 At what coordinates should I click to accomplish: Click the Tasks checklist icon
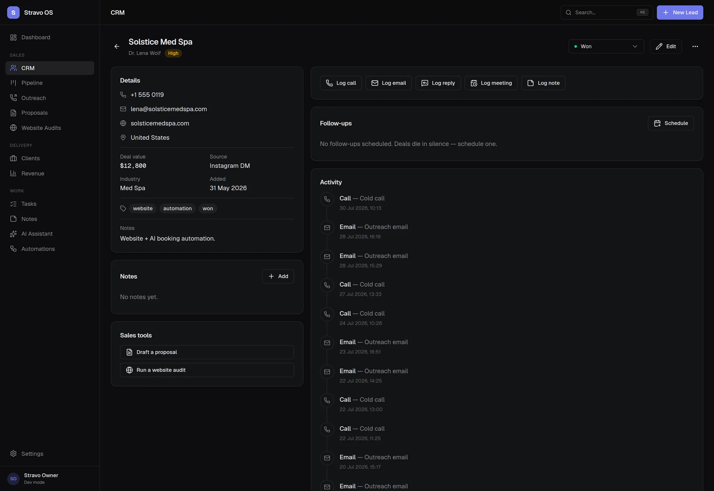click(x=14, y=204)
